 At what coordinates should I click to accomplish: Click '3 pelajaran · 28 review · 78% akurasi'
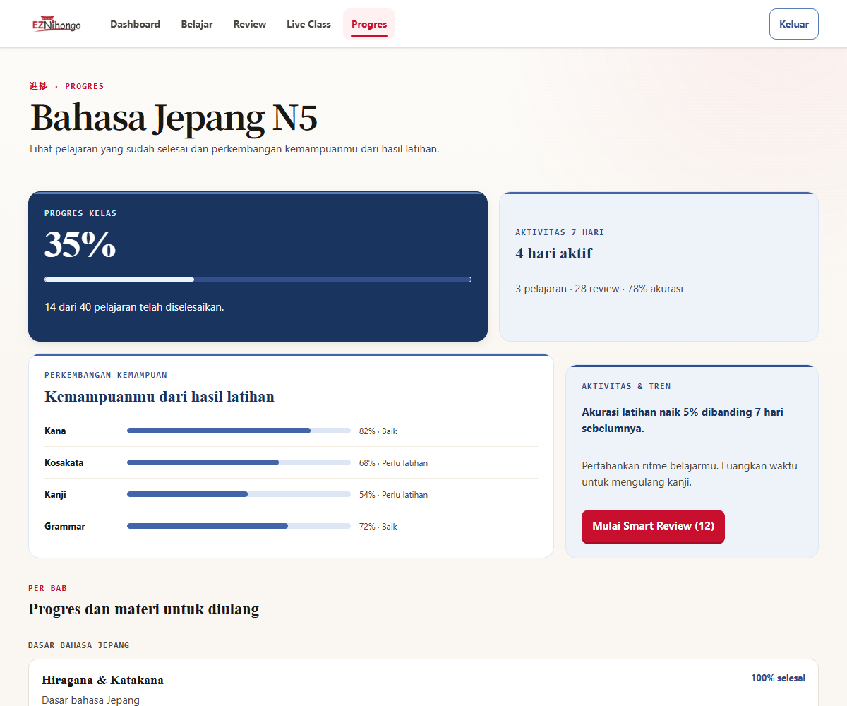click(x=599, y=289)
